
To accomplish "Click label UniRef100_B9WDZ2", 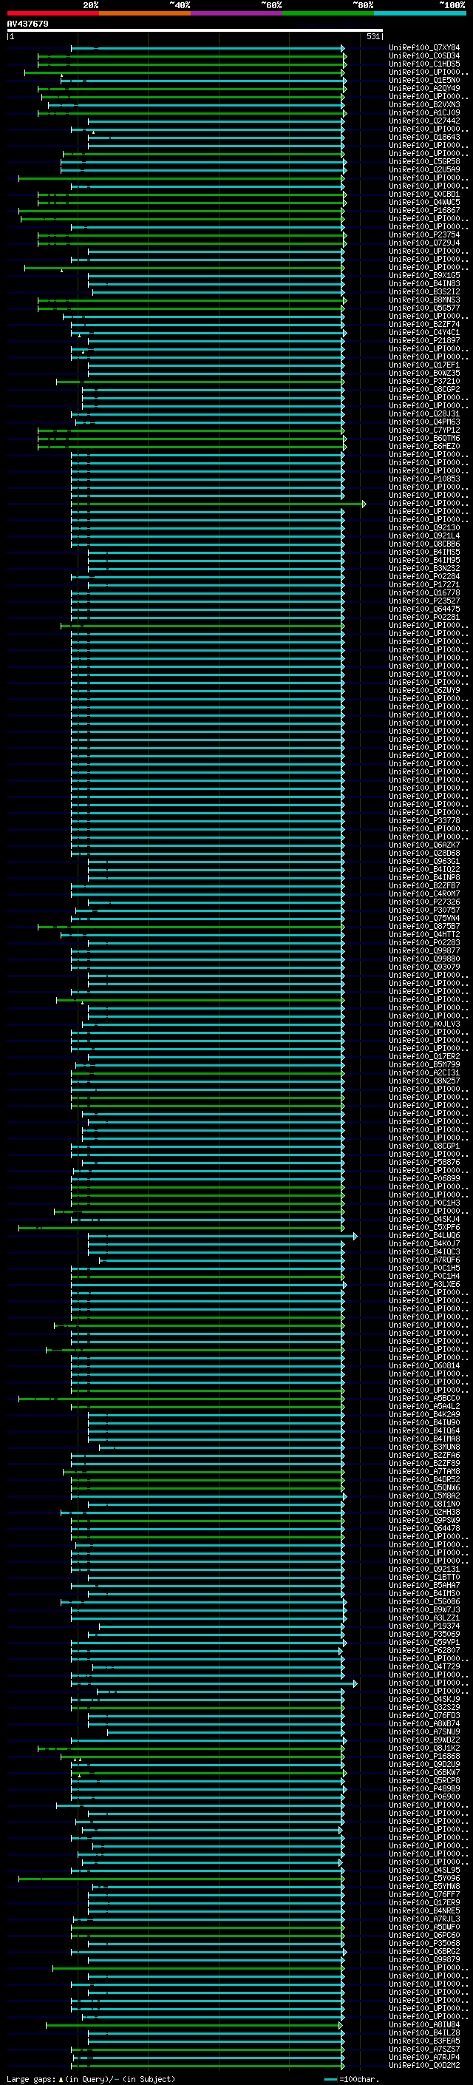I will pos(424,1740).
